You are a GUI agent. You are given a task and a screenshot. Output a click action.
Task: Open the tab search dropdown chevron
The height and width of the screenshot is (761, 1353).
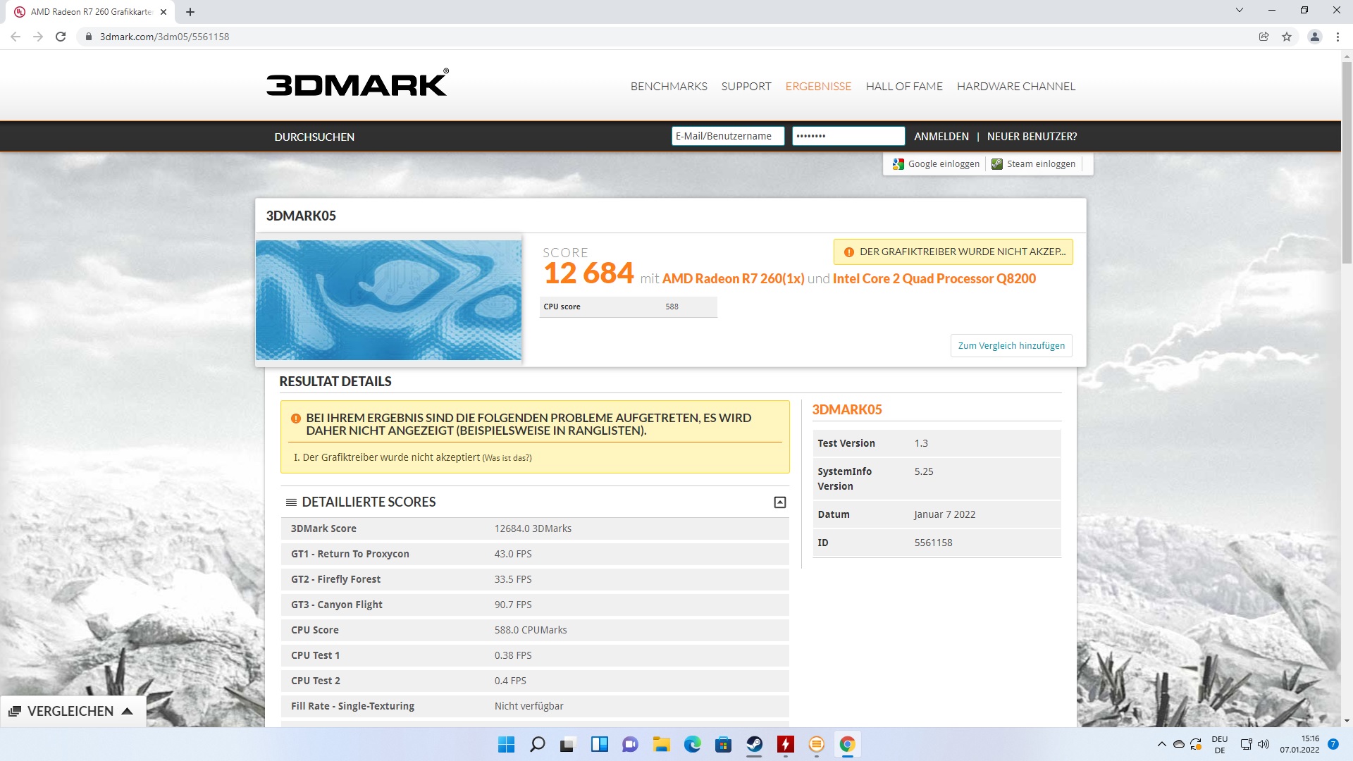(1240, 11)
